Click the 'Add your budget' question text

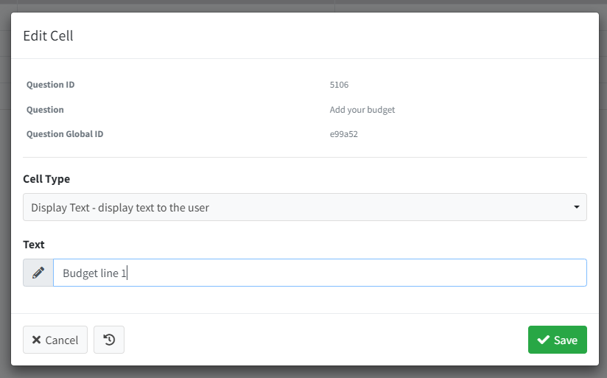362,110
